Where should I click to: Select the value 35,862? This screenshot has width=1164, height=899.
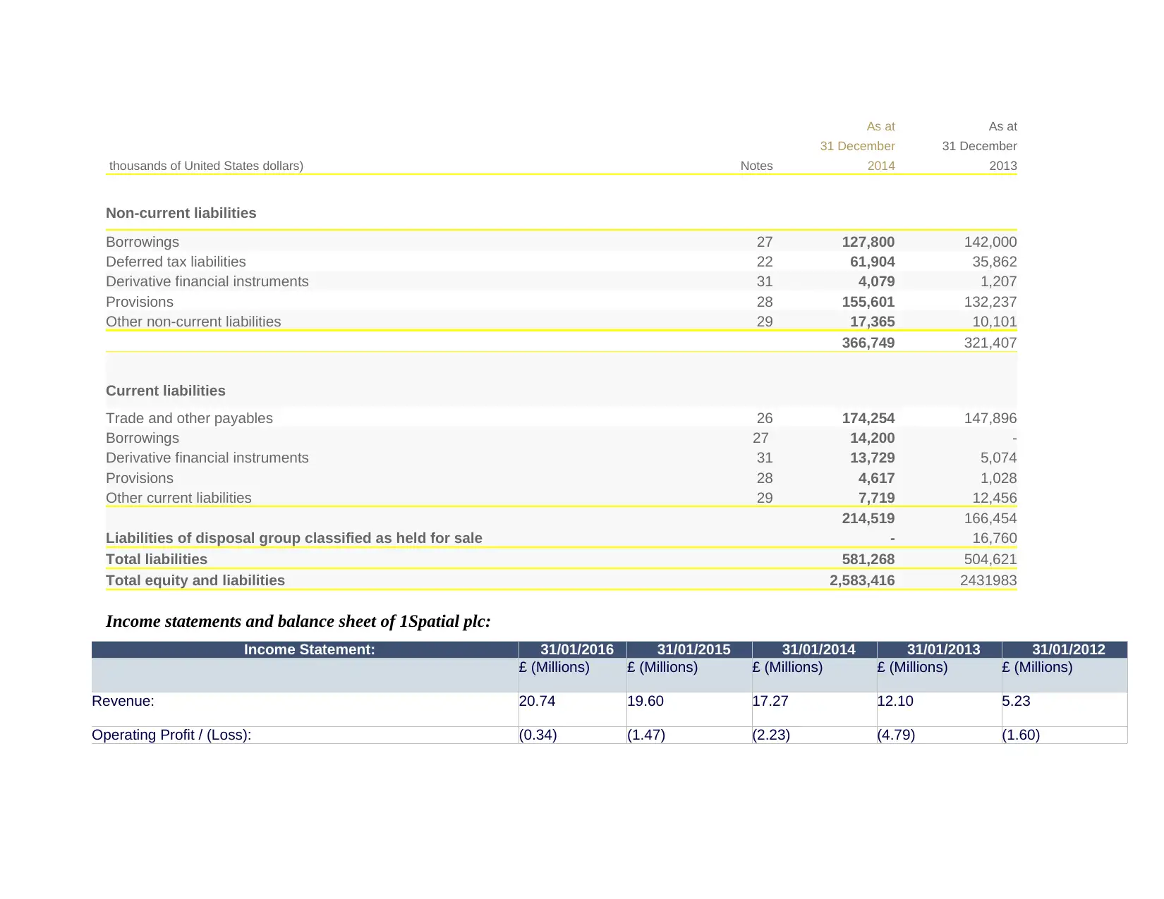click(x=995, y=262)
